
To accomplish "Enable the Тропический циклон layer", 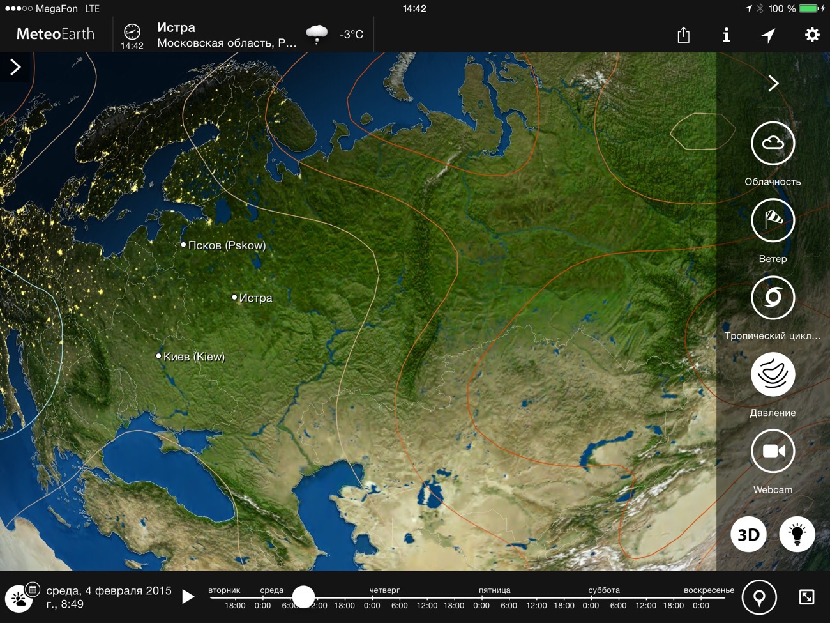I will [773, 298].
